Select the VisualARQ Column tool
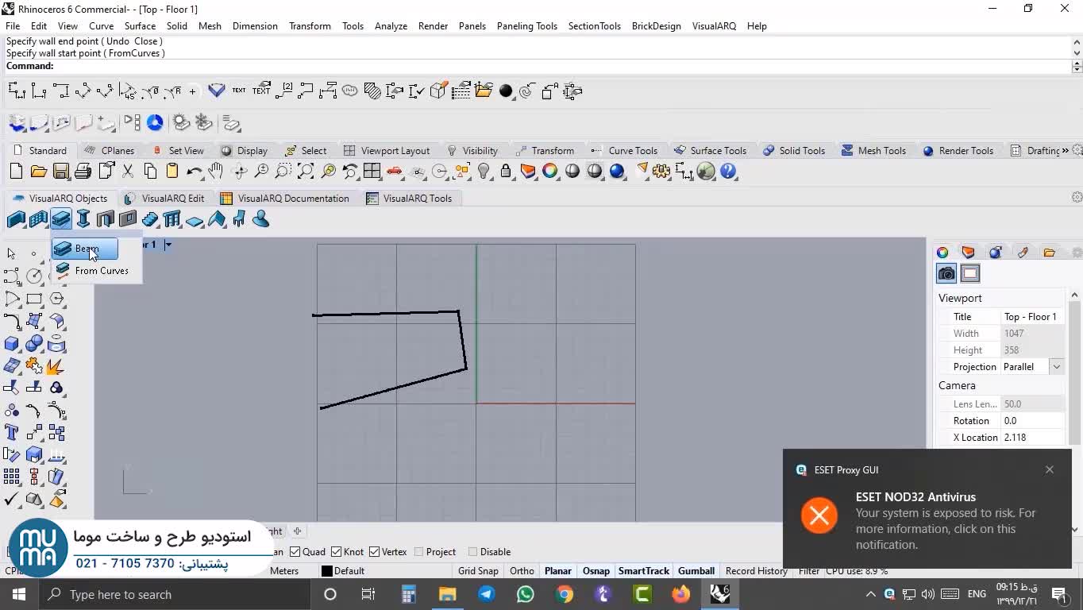The width and height of the screenshot is (1083, 610). [83, 219]
